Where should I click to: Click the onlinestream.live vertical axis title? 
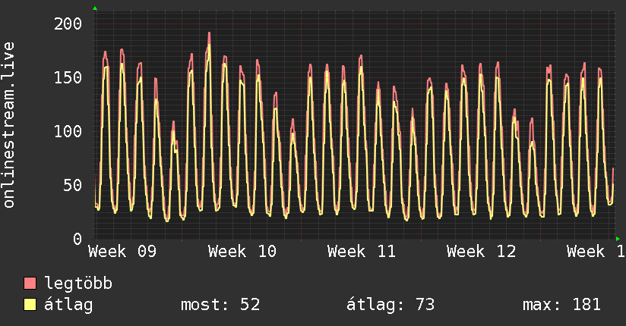(x=8, y=125)
